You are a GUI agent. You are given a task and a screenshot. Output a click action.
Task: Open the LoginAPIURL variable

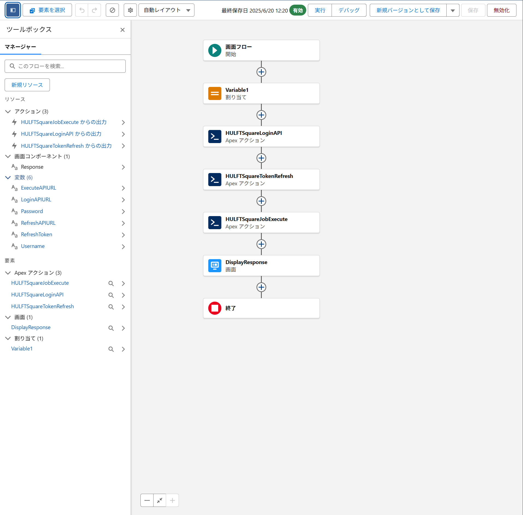(36, 200)
